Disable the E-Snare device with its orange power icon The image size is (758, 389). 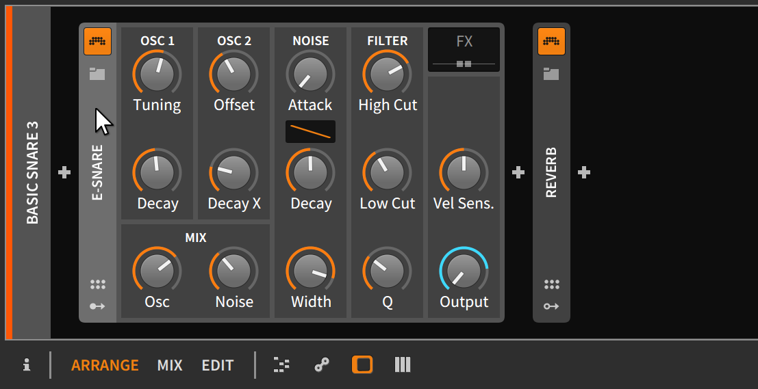tap(97, 42)
